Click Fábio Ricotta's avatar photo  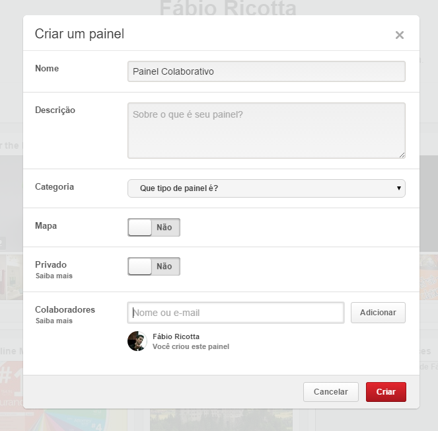[x=137, y=341]
